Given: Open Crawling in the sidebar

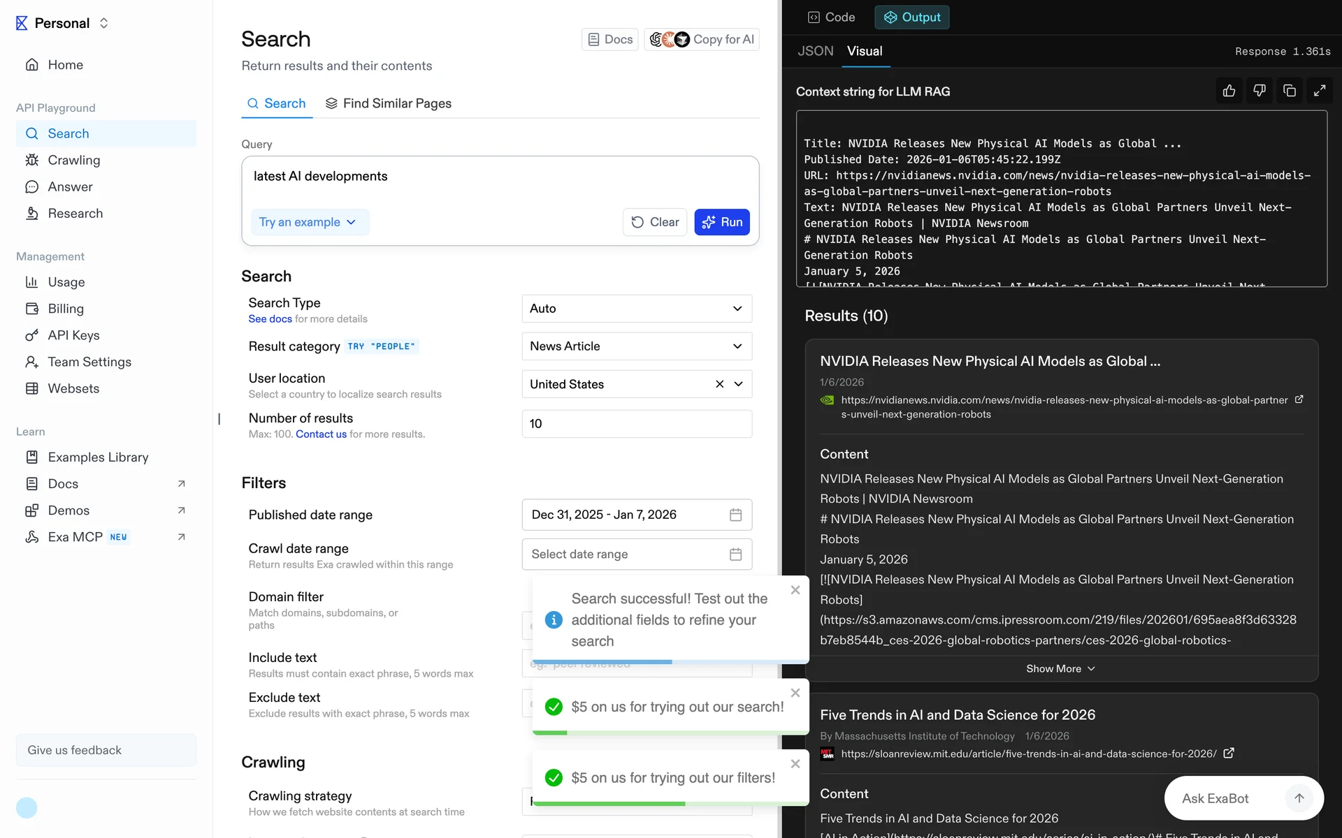Looking at the screenshot, I should [x=73, y=160].
